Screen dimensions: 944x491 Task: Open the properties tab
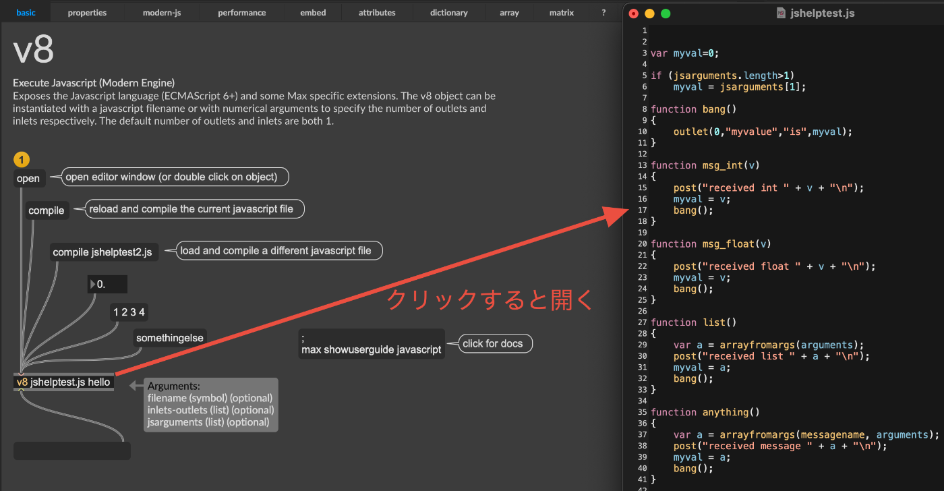click(x=87, y=12)
